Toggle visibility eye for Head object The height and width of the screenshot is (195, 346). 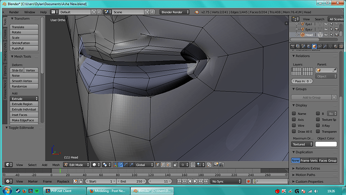(326, 35)
